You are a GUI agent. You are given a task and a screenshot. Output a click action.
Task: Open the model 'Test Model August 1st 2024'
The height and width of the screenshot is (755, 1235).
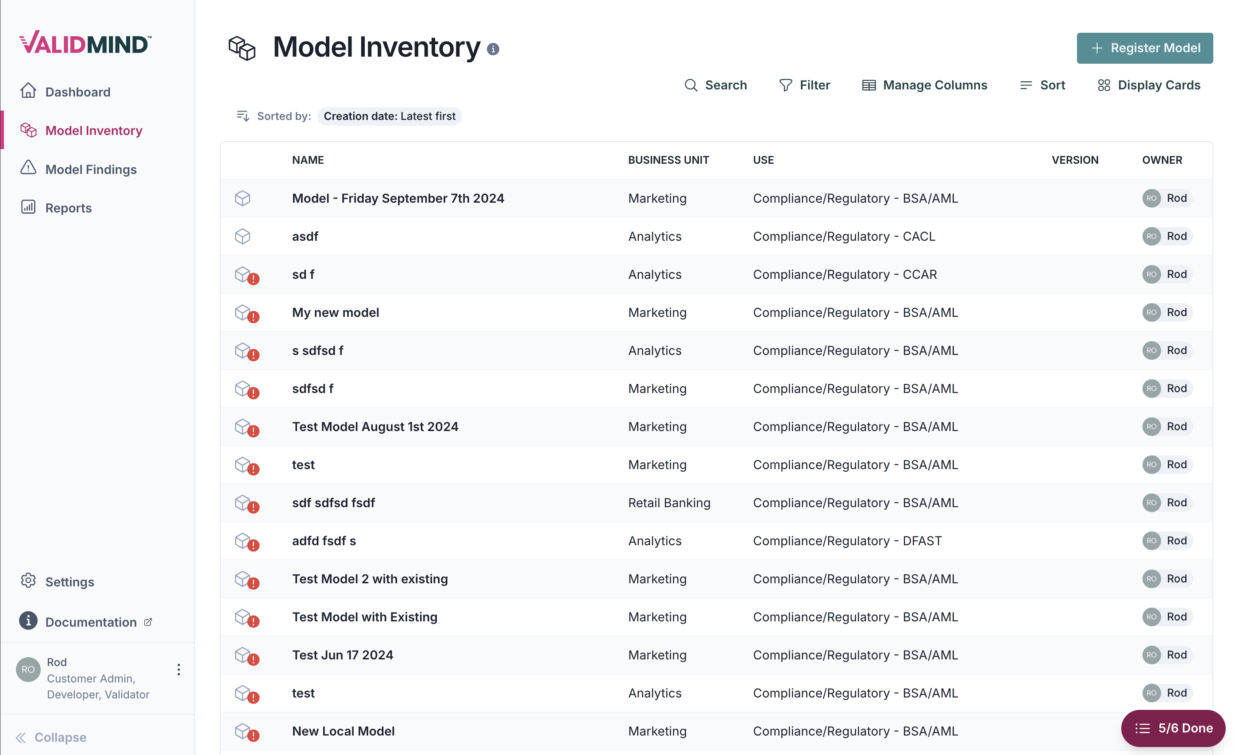tap(375, 426)
